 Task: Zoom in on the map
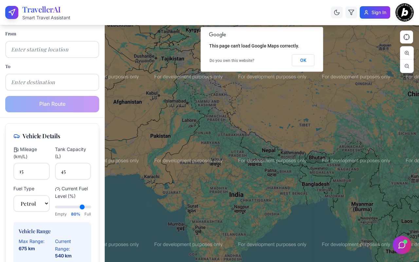(x=407, y=53)
